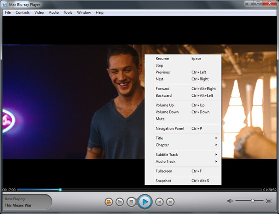Choose Stop in the context menu
This screenshot has width=279, height=214.
pyautogui.click(x=183, y=65)
